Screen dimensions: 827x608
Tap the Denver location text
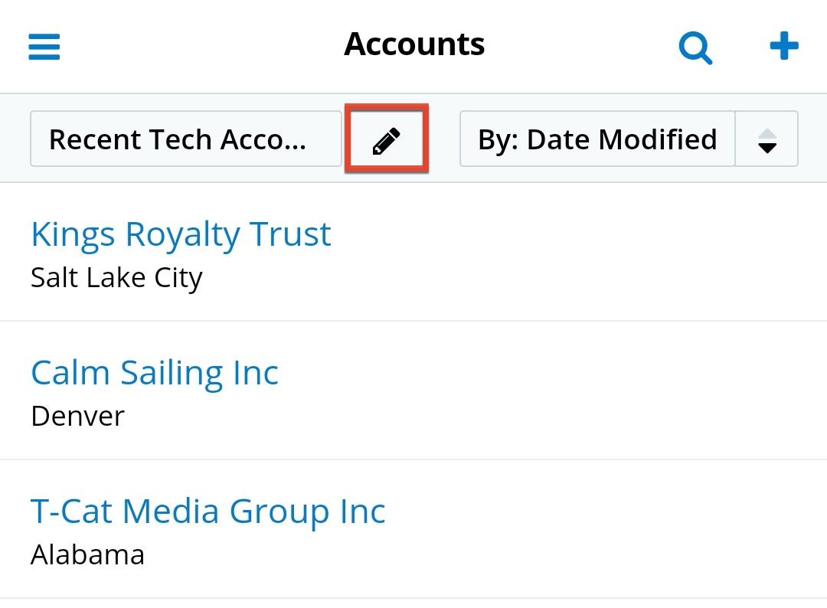[77, 416]
